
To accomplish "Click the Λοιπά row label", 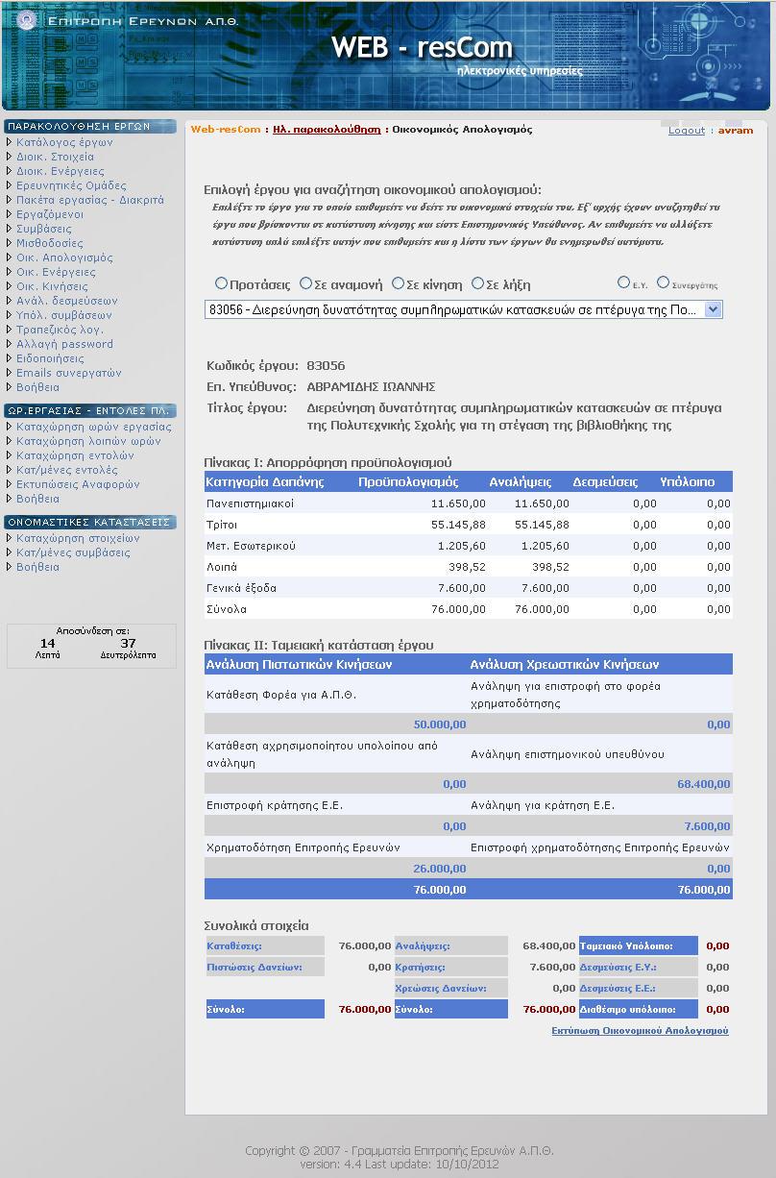I will click(222, 567).
